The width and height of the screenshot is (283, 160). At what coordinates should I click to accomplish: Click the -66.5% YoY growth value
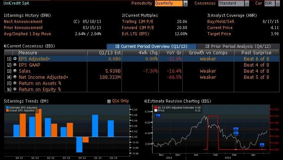[x=174, y=77]
